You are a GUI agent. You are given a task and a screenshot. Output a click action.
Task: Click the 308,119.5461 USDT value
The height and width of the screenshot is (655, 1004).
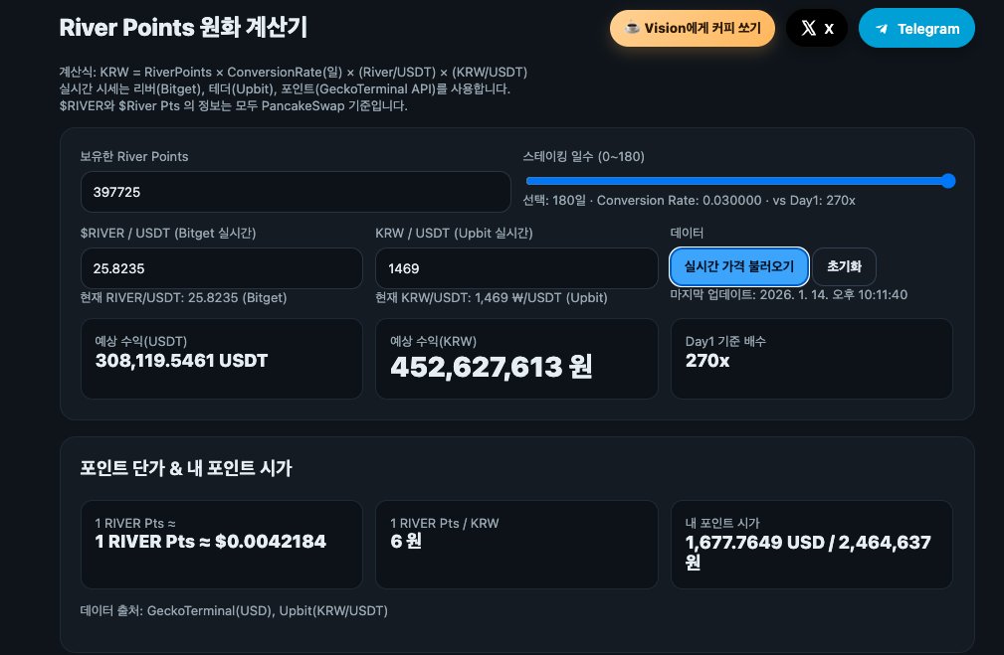click(181, 361)
